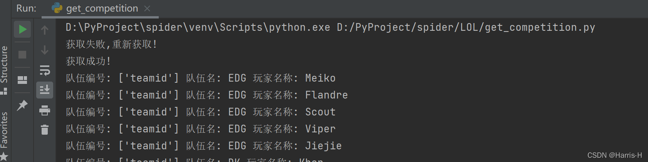Click the Up the Stack Trace arrow
The width and height of the screenshot is (648, 162).
point(45,30)
